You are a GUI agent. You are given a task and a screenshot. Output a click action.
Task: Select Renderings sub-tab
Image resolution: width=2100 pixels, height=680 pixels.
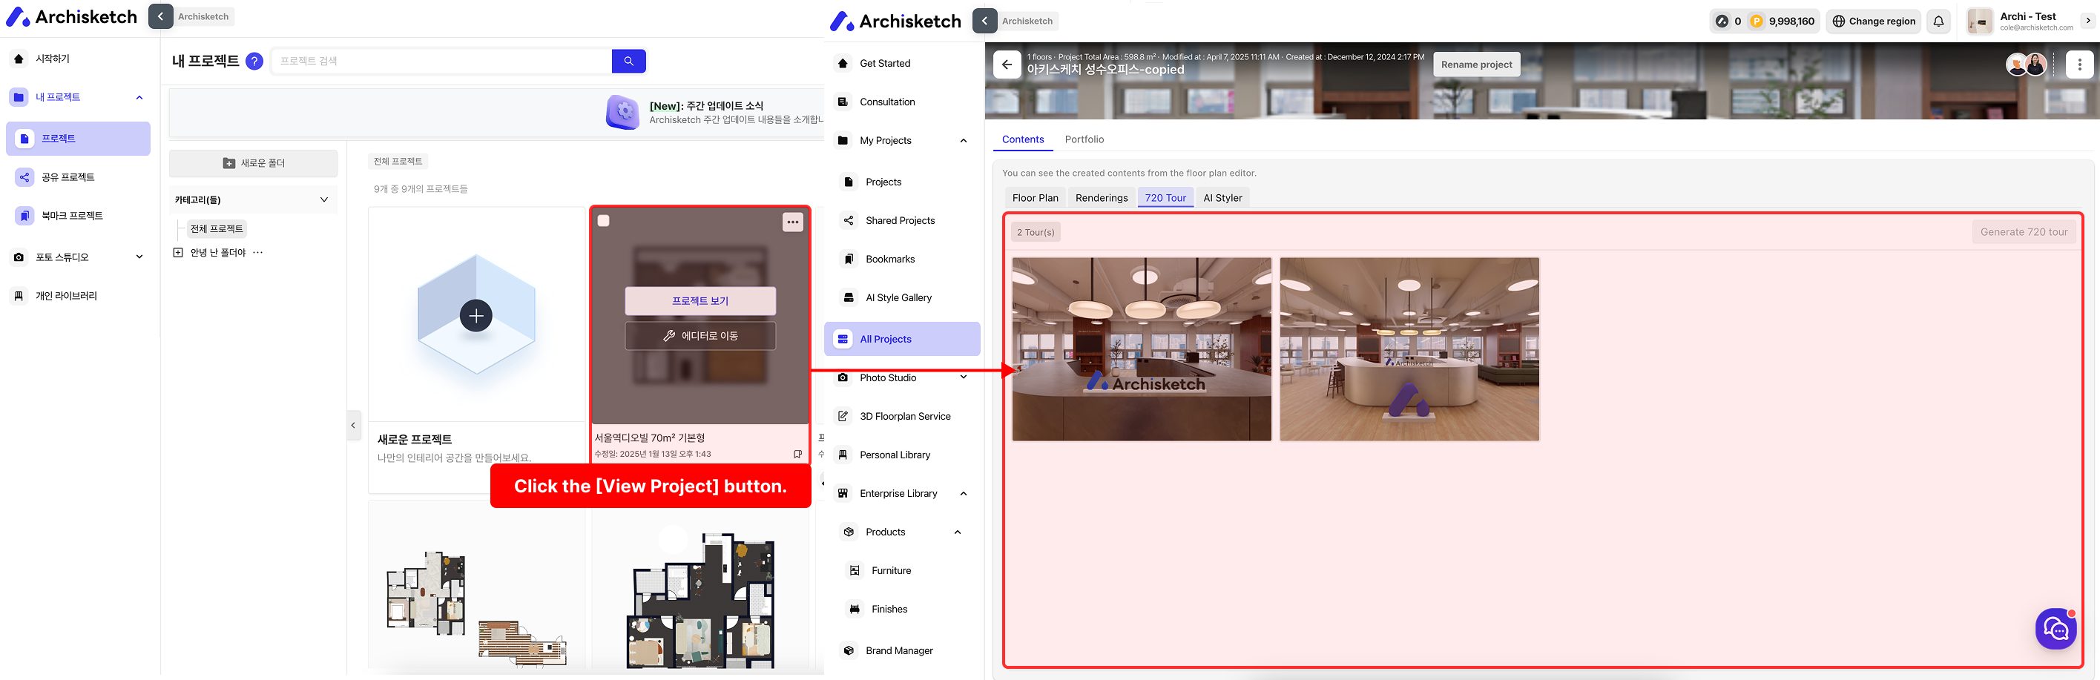click(1102, 198)
